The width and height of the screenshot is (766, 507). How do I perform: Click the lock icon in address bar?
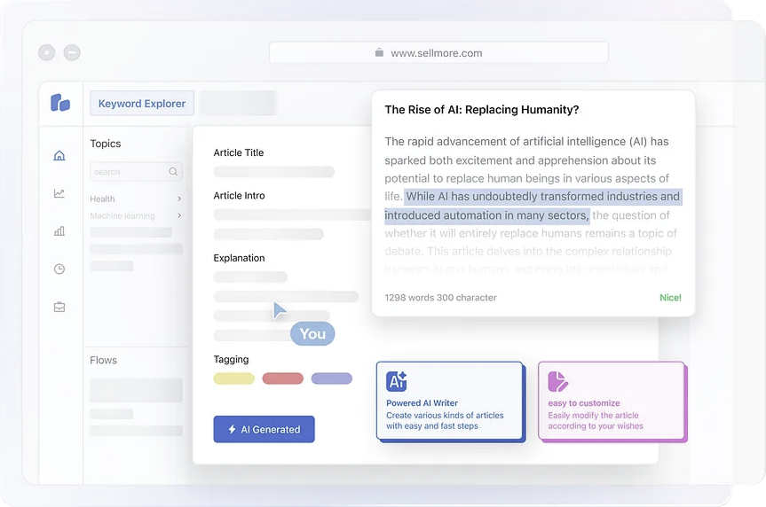tap(379, 53)
